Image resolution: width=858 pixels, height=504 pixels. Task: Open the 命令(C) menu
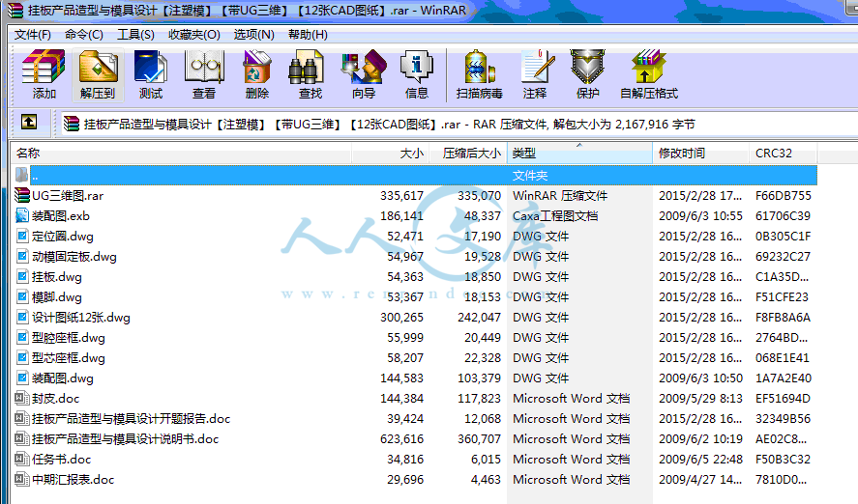click(84, 35)
